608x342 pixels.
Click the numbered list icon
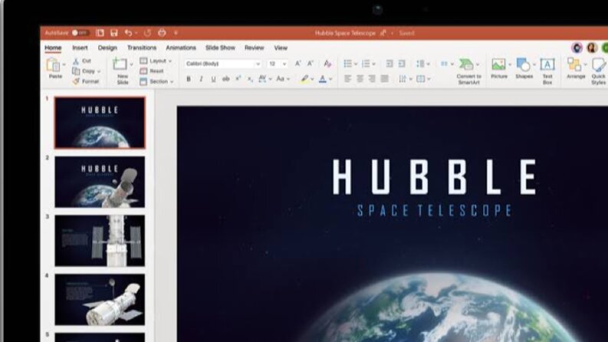click(x=366, y=64)
